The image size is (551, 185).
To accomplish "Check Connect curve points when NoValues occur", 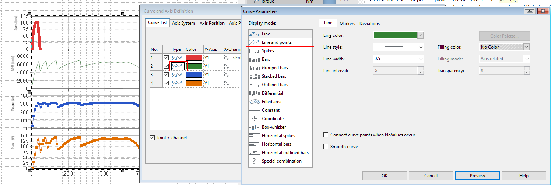I will click(x=326, y=135).
